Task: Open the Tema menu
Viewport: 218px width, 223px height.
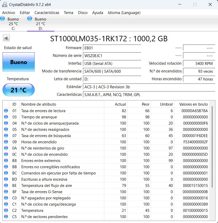Action: click(69, 12)
